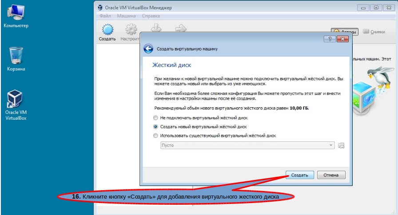The width and height of the screenshot is (398, 215).
Task: Close the hard disk wizard dialog
Action: 342,39
